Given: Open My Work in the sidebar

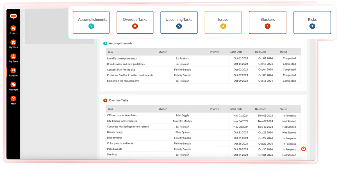Looking at the screenshot, I should pyautogui.click(x=13, y=44).
